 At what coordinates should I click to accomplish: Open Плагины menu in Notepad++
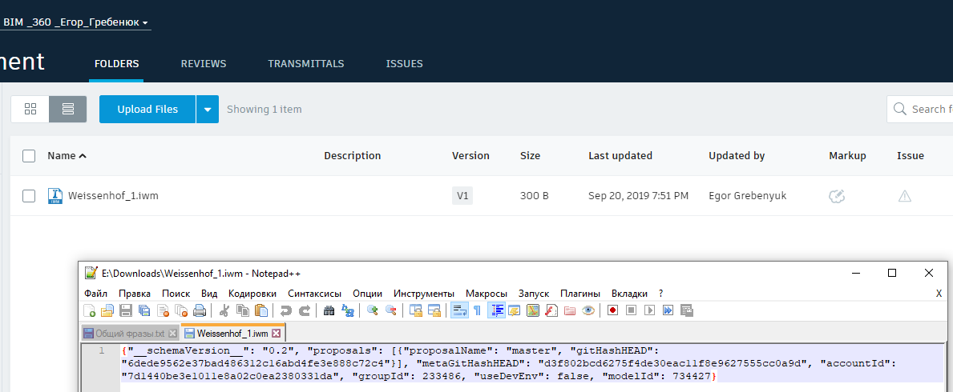click(579, 293)
